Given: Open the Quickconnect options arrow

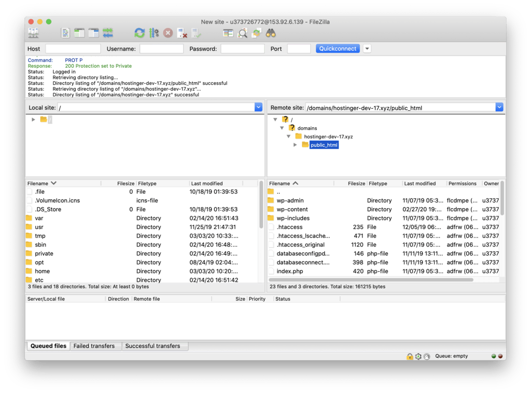Looking at the screenshot, I should [367, 48].
